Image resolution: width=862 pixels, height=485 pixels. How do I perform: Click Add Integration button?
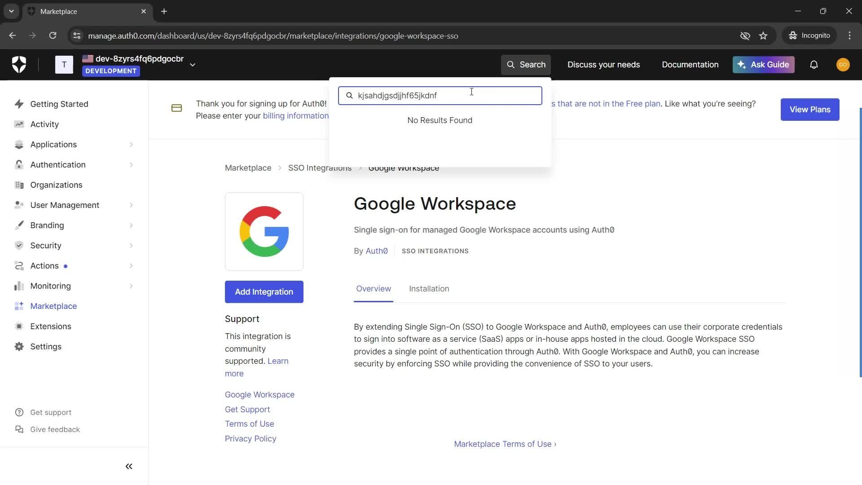click(x=264, y=292)
